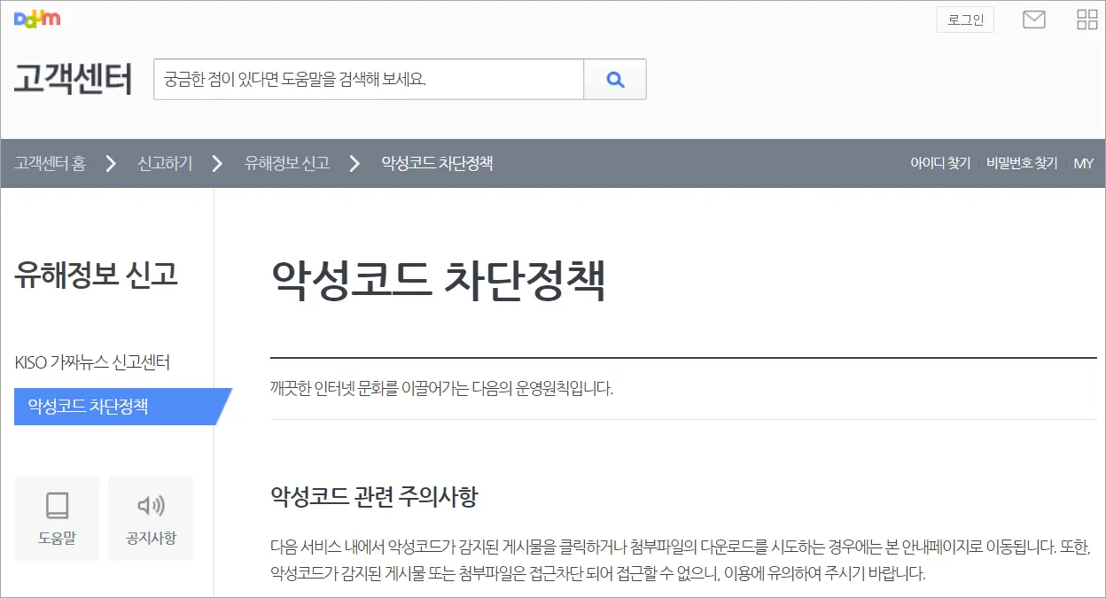This screenshot has width=1106, height=598.
Task: Click the MY link
Action: [x=1084, y=163]
